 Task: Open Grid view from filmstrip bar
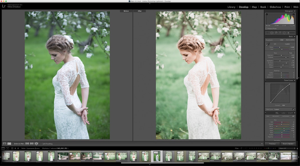click(12, 148)
